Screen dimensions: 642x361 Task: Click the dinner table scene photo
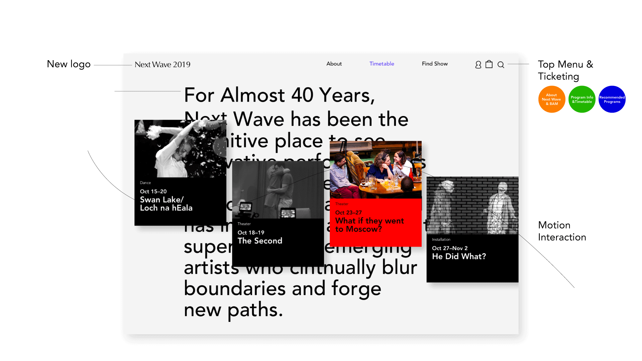(375, 170)
